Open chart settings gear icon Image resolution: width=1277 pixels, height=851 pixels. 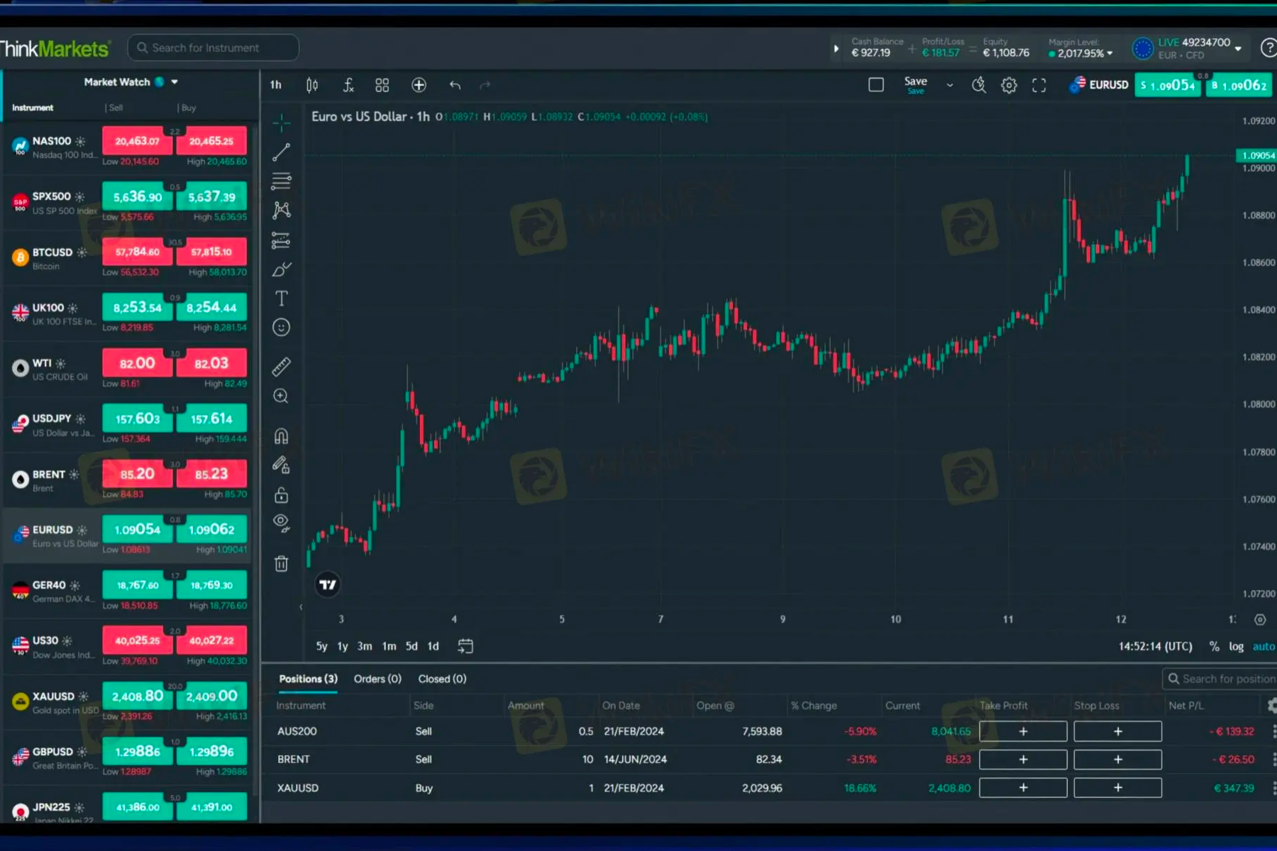tap(1009, 86)
